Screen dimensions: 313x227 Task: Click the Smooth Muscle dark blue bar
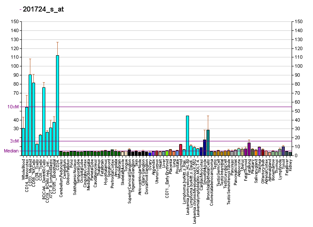point(204,148)
